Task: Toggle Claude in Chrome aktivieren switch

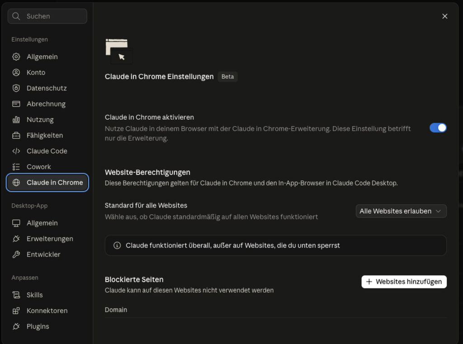Action: point(438,128)
